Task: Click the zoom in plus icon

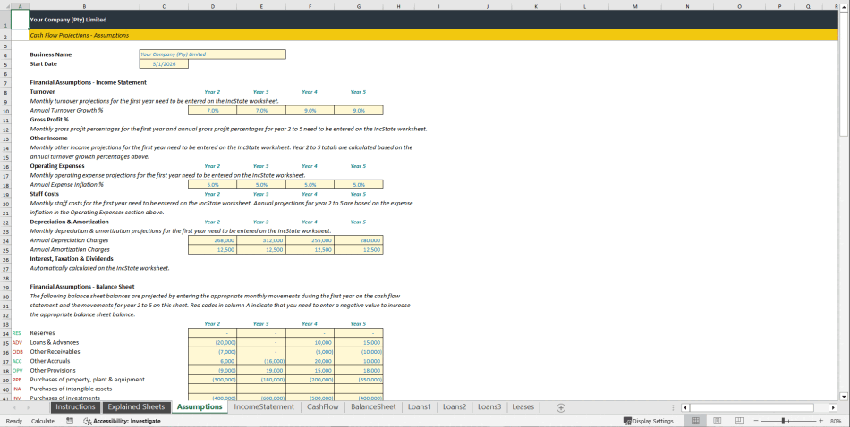Action: (820, 421)
